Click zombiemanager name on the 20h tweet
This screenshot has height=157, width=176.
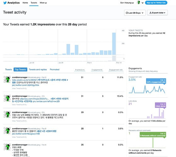pyautogui.click(x=20, y=112)
